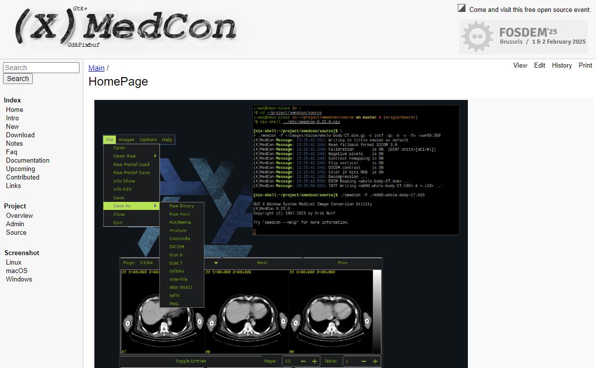596x368 pixels.
Task: Open the Project Overview link
Action: 19,215
